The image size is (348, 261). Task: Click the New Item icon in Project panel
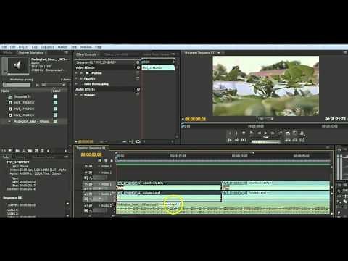click(36, 151)
